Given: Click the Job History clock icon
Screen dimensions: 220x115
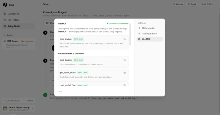Looking at the screenshot, I should [5, 20].
